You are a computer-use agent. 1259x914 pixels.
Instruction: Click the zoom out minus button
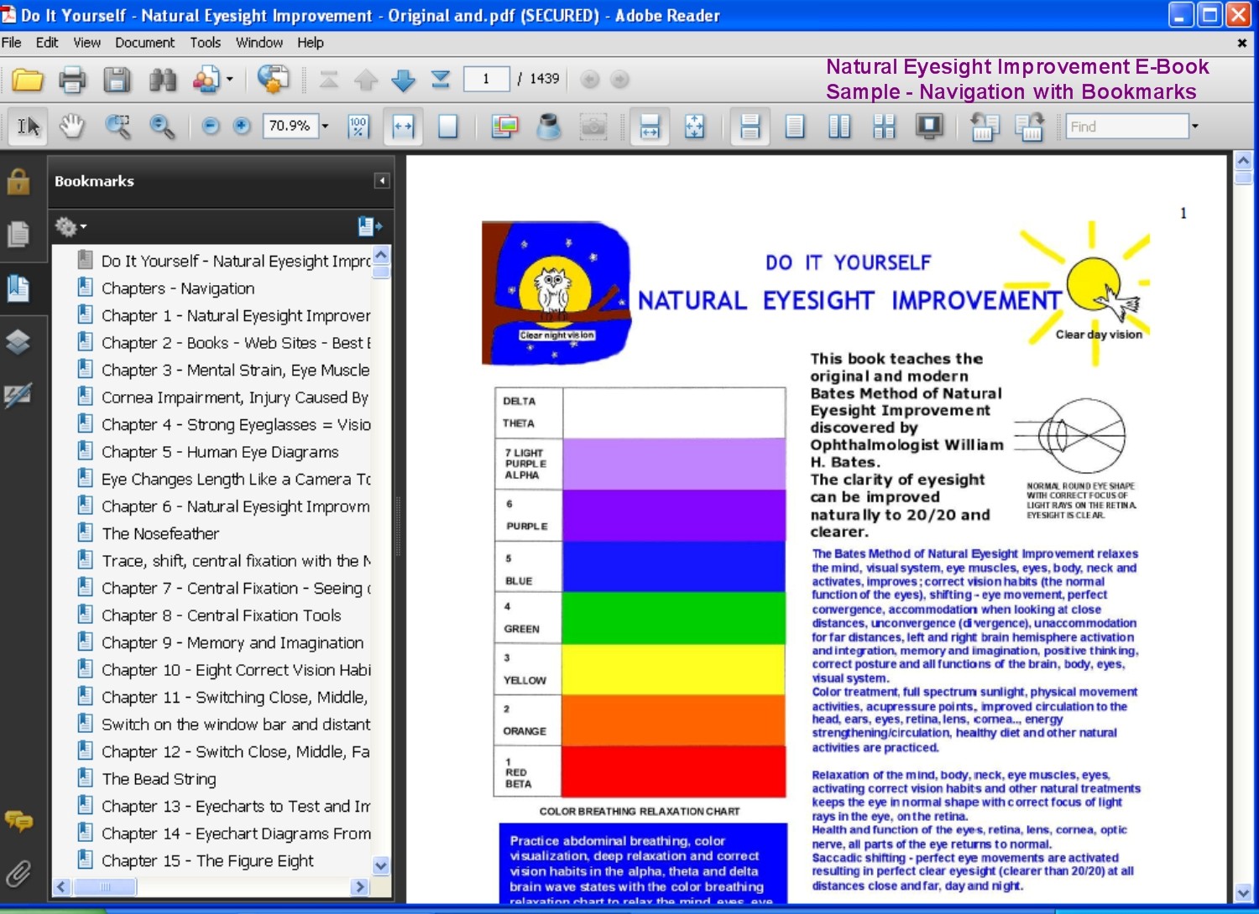(211, 126)
